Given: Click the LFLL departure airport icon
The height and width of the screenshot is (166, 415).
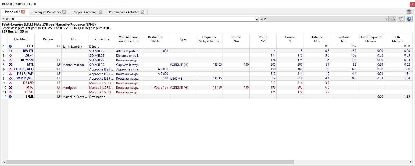Looking at the screenshot, I should 10,46.
